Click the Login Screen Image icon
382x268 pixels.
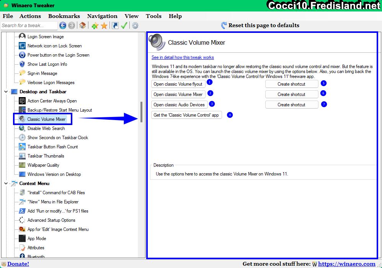point(22,37)
